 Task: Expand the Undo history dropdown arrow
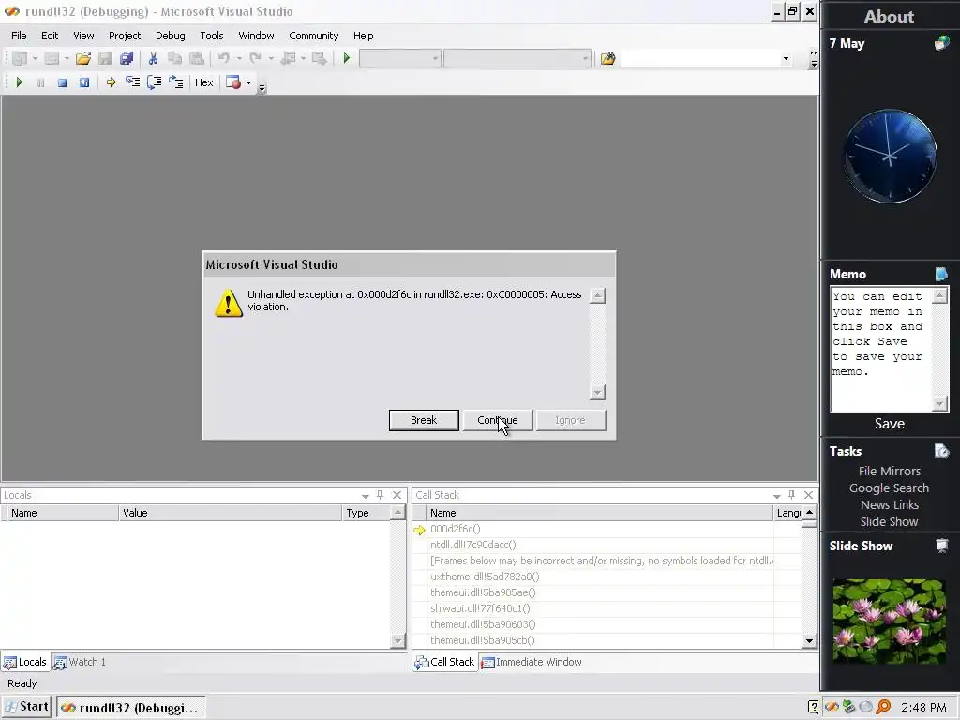point(239,58)
